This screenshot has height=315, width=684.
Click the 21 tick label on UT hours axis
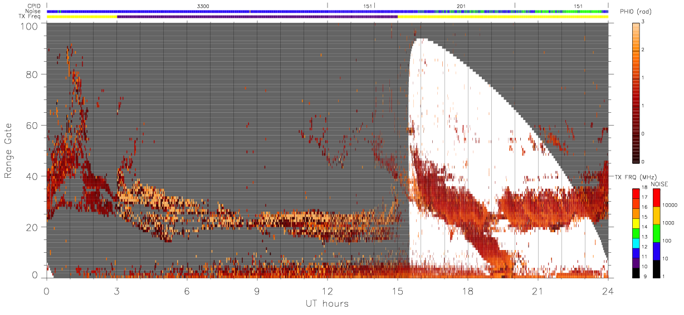coord(538,290)
